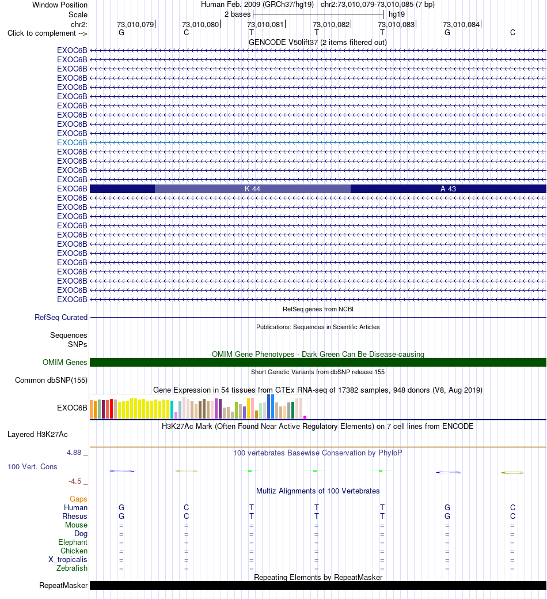Screen dimensions: 547x599
Task: Click the chr2:73,010,079-73,010,085 (7 bp) position text
Action: 378,5
